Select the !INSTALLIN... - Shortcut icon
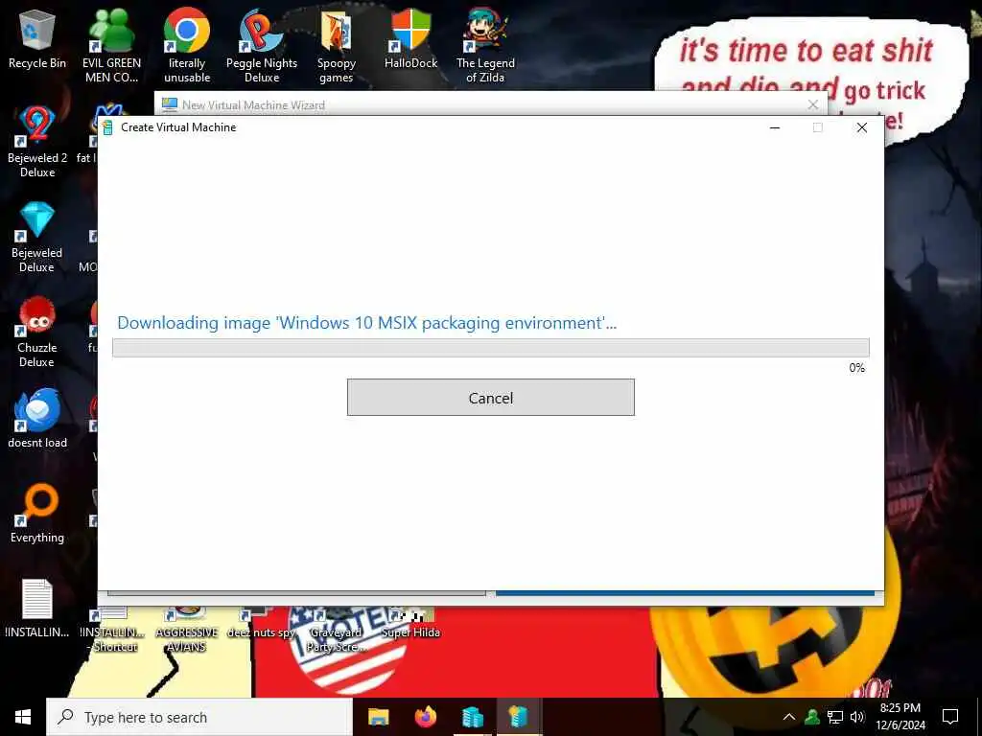 tap(113, 629)
